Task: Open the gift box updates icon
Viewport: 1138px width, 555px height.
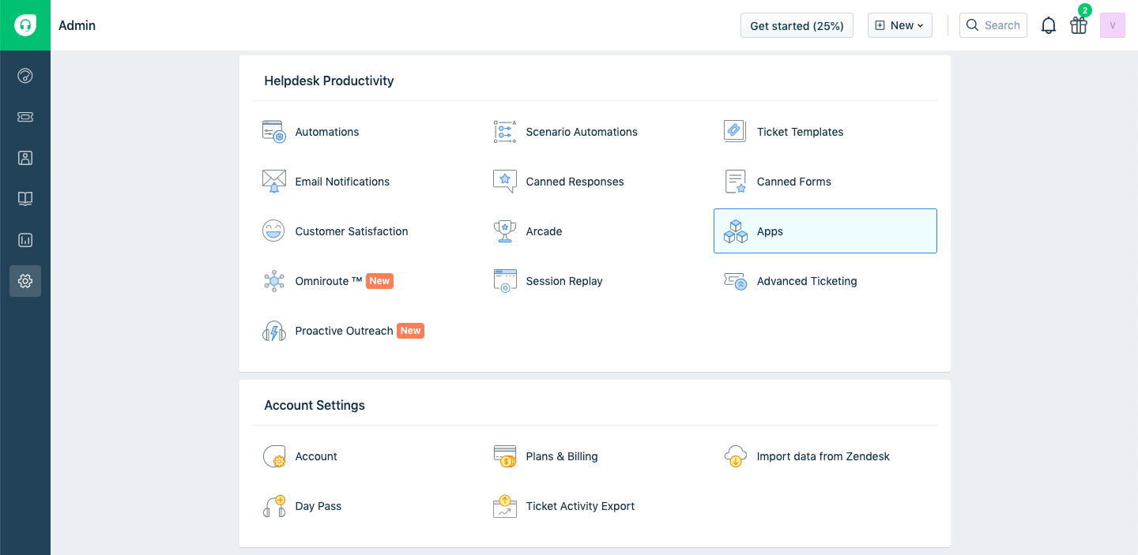Action: pos(1079,25)
